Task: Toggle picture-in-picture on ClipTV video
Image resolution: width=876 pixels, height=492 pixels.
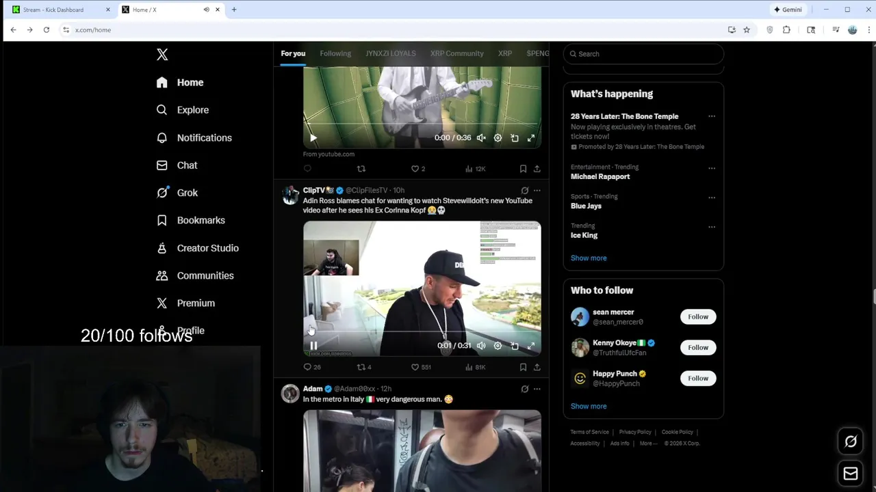Action: pyautogui.click(x=515, y=346)
